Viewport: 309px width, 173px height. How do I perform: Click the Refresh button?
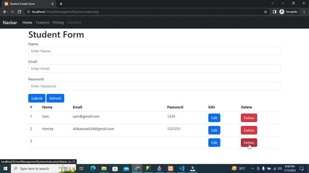pyautogui.click(x=55, y=98)
